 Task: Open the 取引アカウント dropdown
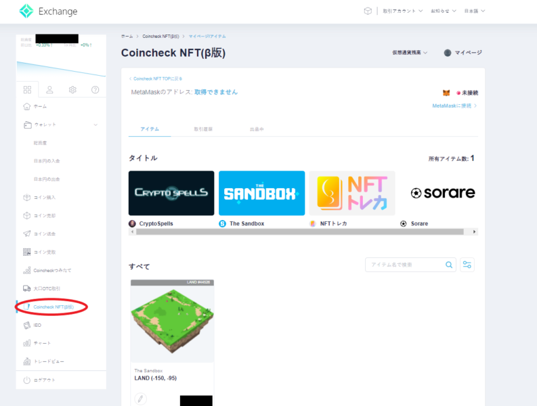click(403, 11)
